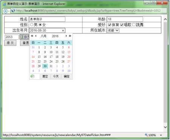Click the 姓名 name input field
Screen dimensions: 170x140
(47, 19)
